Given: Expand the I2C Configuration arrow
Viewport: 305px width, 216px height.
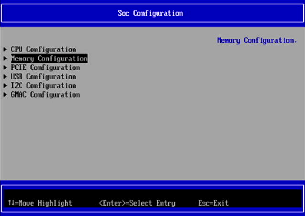Looking at the screenshot, I should 5,86.
